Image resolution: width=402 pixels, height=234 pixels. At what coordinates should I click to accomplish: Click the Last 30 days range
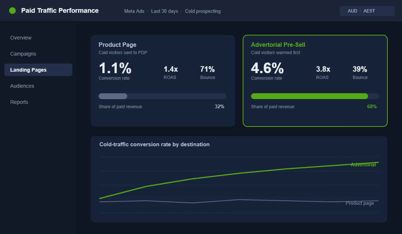tap(164, 11)
